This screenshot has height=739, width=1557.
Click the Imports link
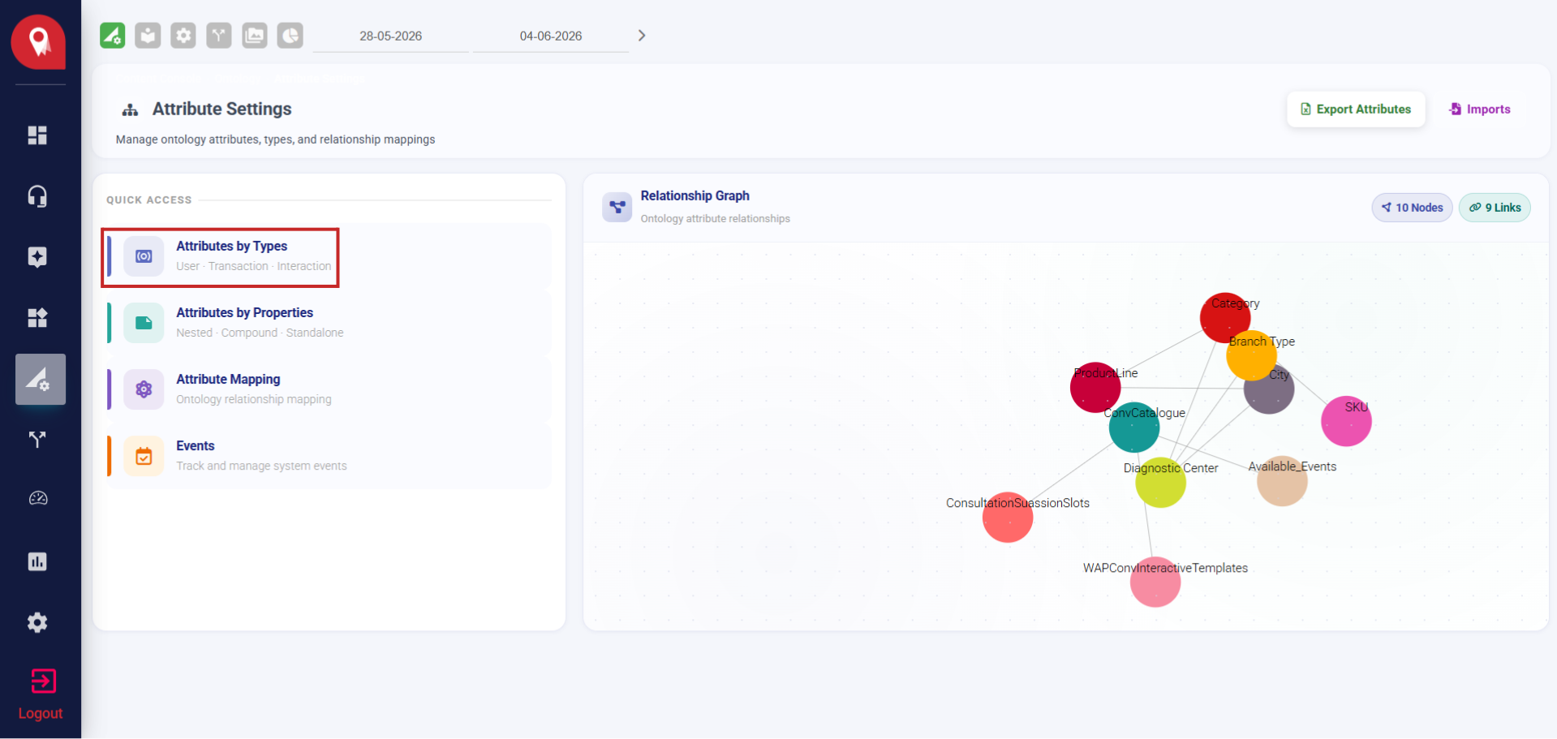point(1480,110)
